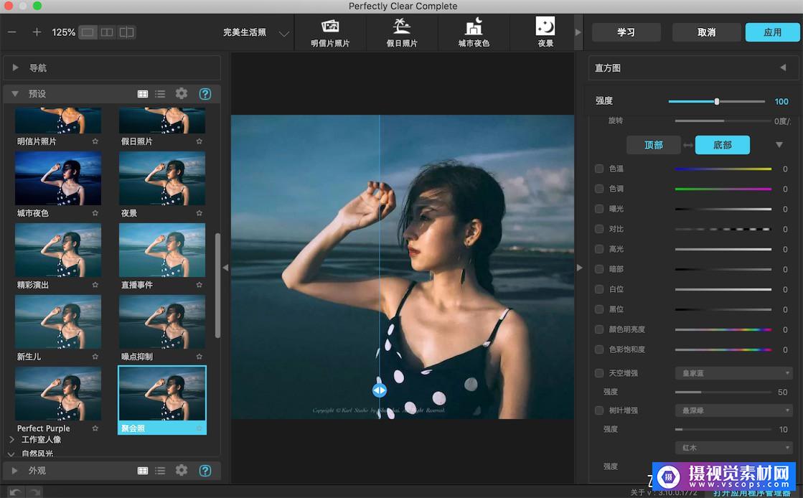This screenshot has height=498, width=803.
Task: Open the 红木 dropdown
Action: pyautogui.click(x=734, y=448)
